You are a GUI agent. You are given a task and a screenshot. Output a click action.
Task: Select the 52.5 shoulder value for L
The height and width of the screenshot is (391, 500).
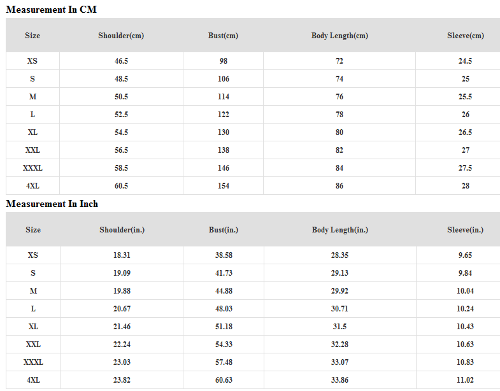pos(121,115)
